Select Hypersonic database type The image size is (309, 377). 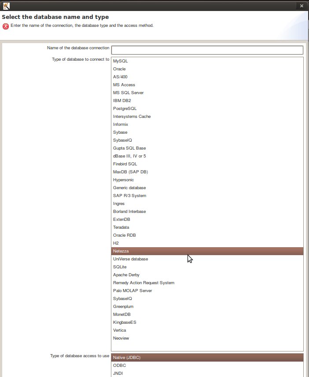pos(207,180)
